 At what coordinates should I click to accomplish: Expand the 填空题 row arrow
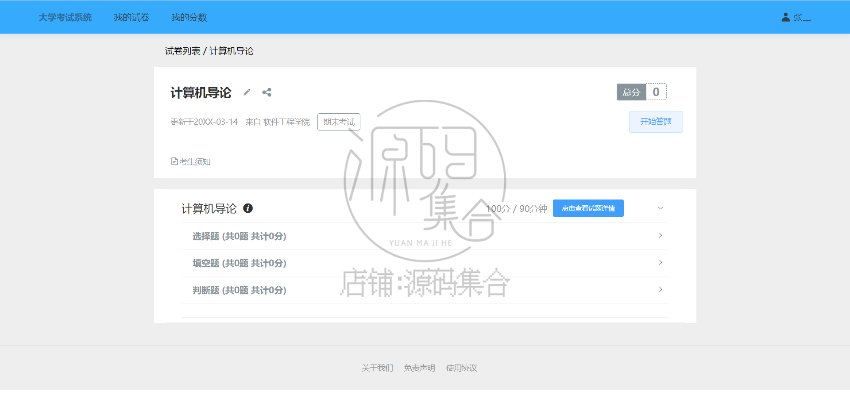pyautogui.click(x=660, y=262)
